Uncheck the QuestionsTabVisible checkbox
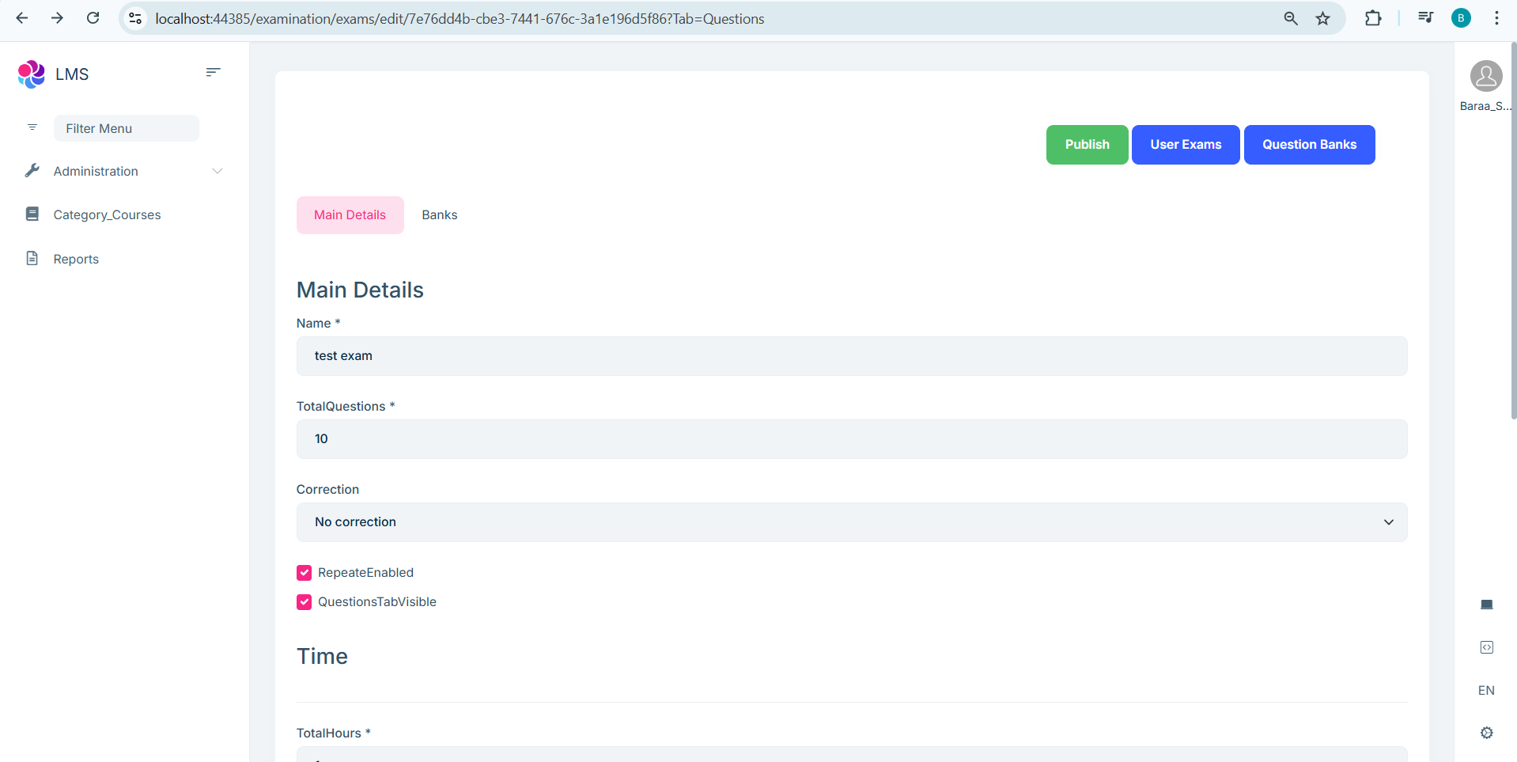 pyautogui.click(x=305, y=602)
